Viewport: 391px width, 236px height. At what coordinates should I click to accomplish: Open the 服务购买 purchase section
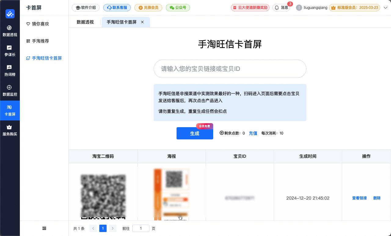coord(10,130)
